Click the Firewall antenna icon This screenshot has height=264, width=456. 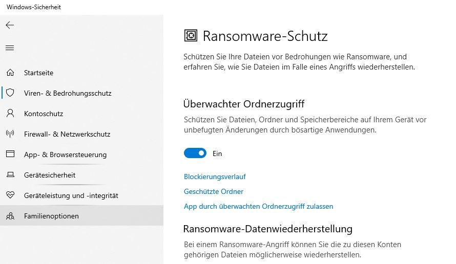tap(10, 134)
